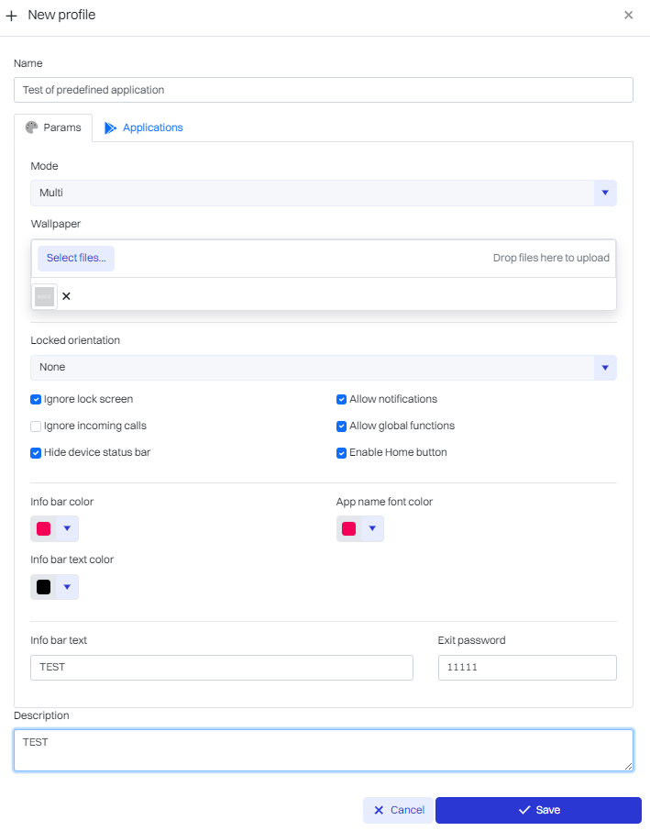
Task: Disable Allow notifications checkbox
Action: coord(341,400)
